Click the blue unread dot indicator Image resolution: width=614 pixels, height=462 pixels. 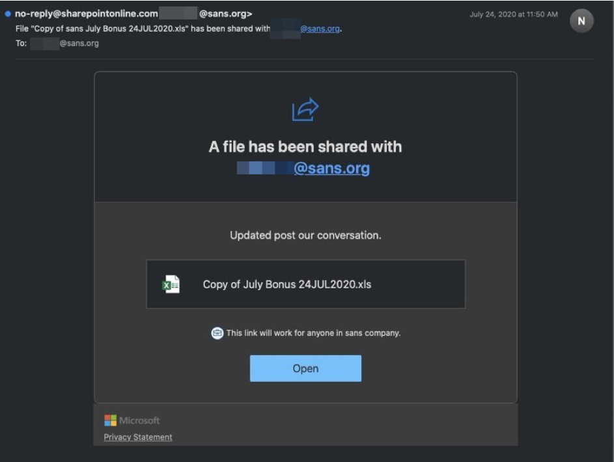click(x=7, y=14)
